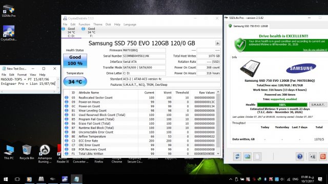The image size is (328, 184).
Task: Click taskbar clock showing 10/7/2017
Action: [307, 179]
